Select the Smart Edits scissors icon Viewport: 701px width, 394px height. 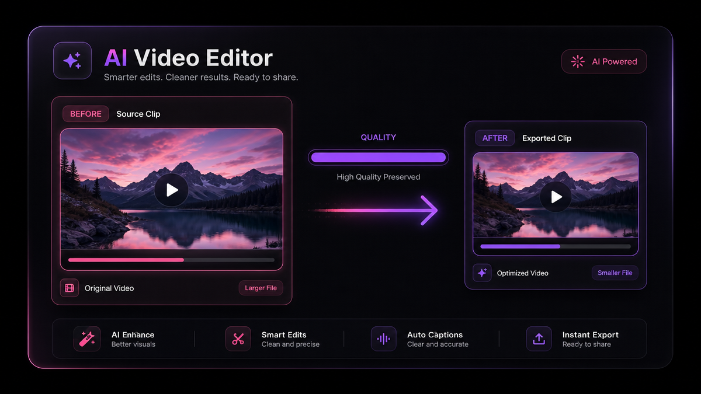click(238, 339)
